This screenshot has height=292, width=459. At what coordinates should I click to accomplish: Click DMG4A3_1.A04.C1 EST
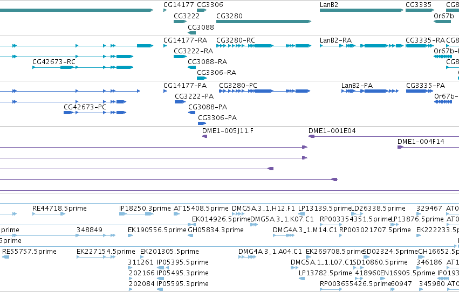click(x=247, y=257)
